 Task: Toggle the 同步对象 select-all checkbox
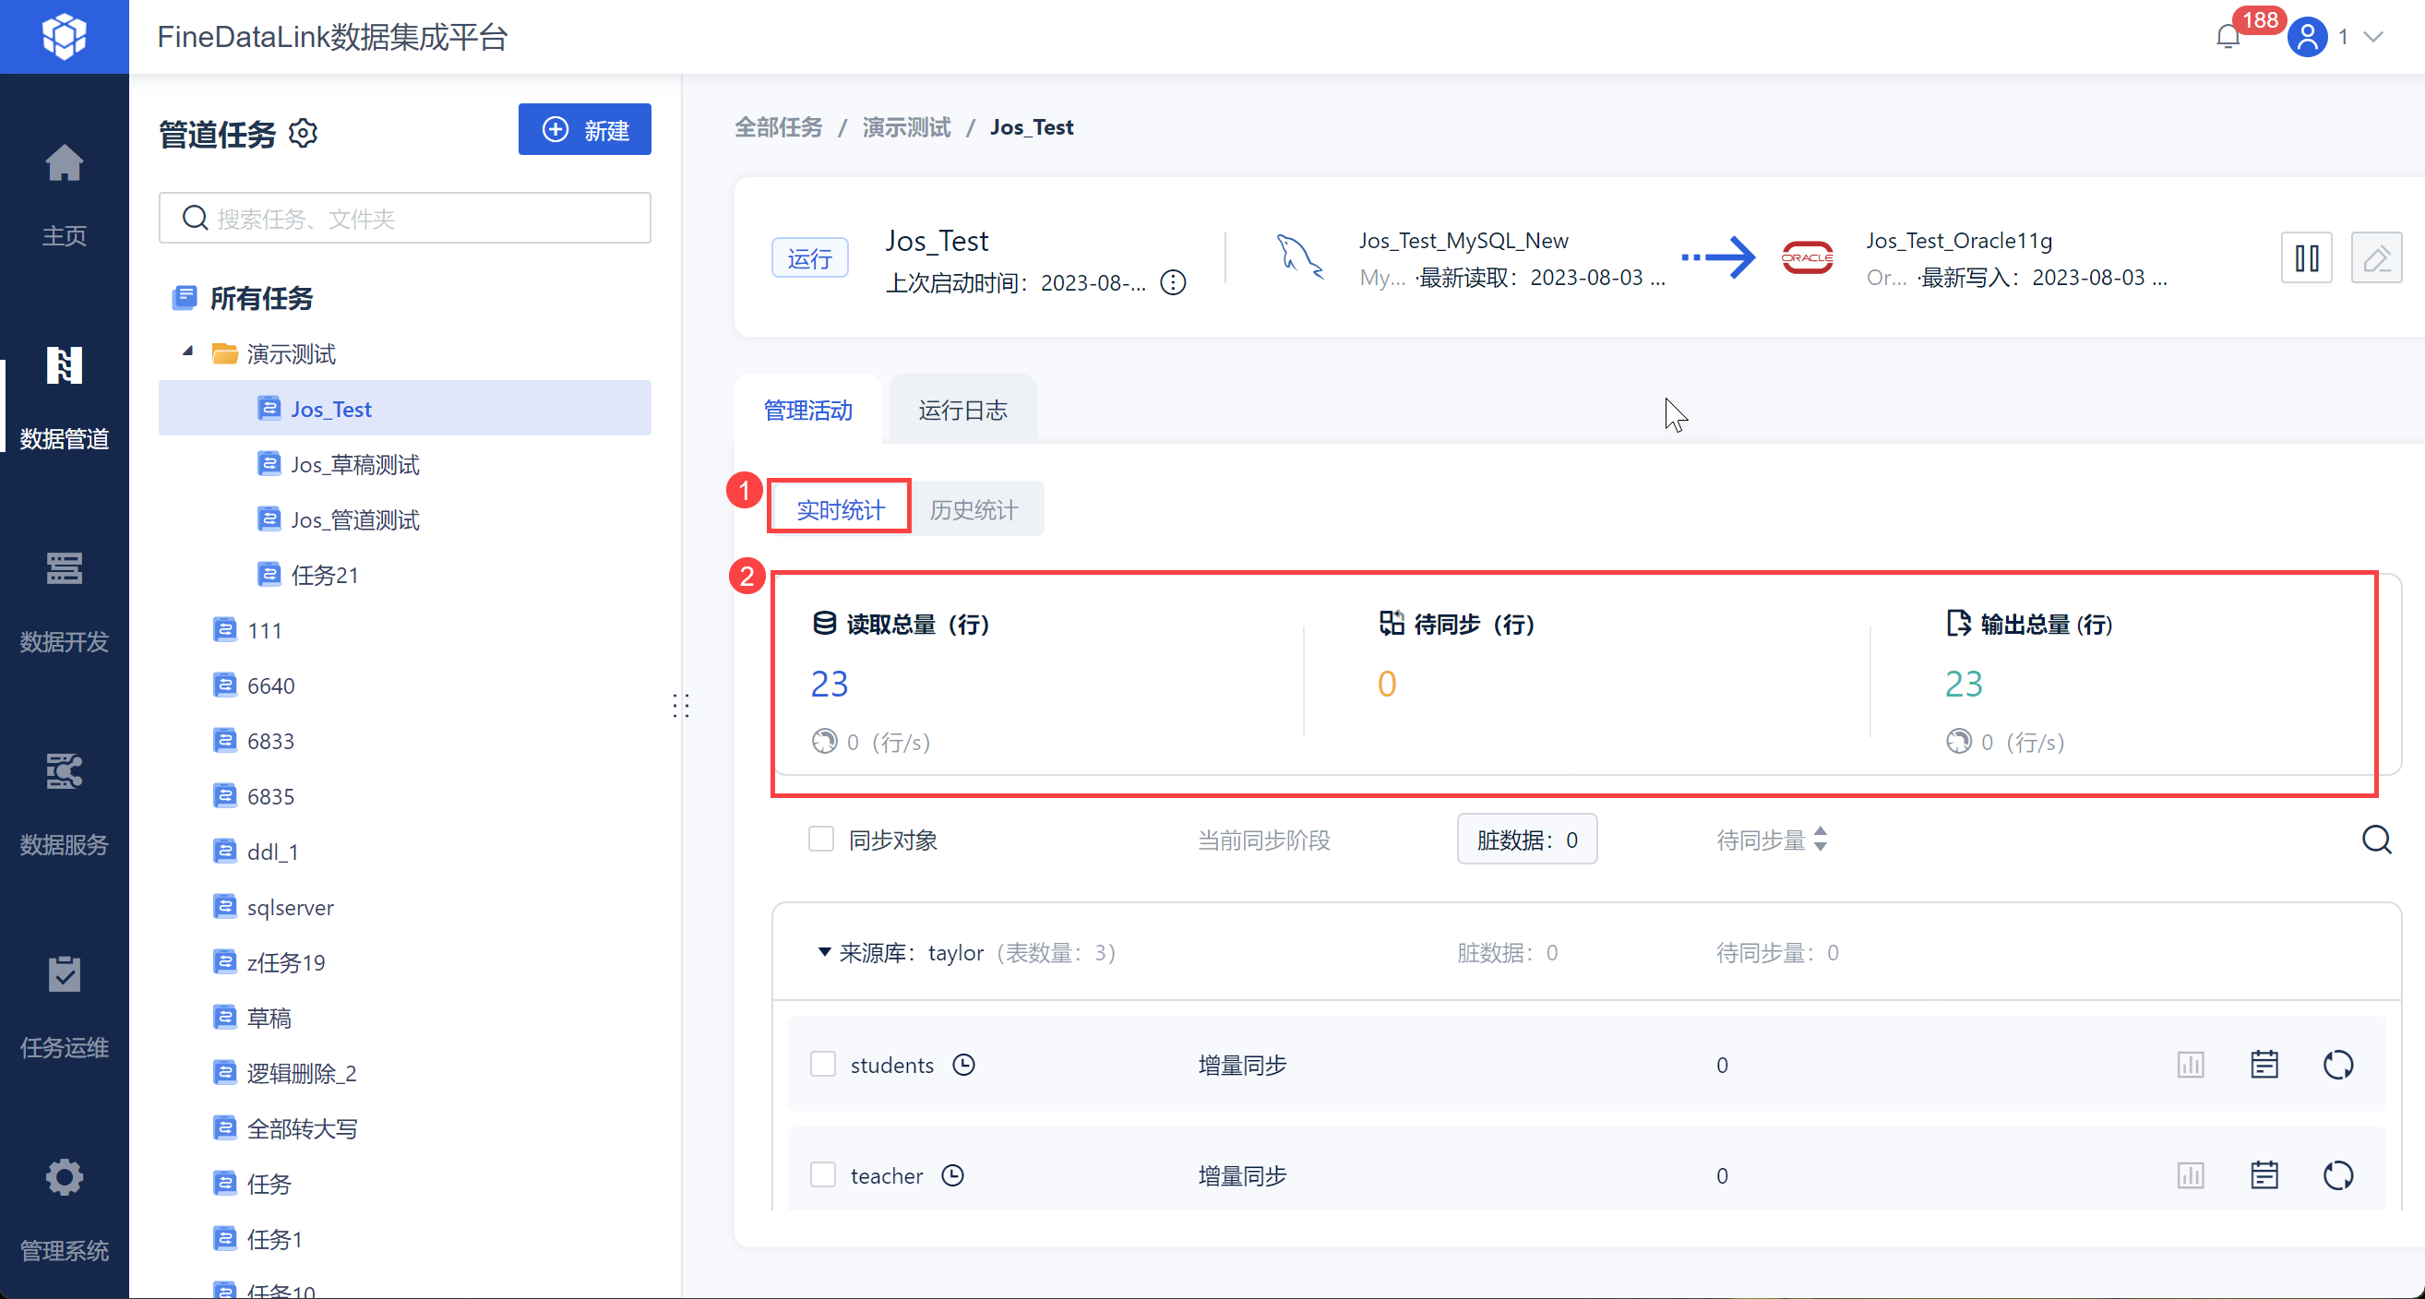(821, 839)
